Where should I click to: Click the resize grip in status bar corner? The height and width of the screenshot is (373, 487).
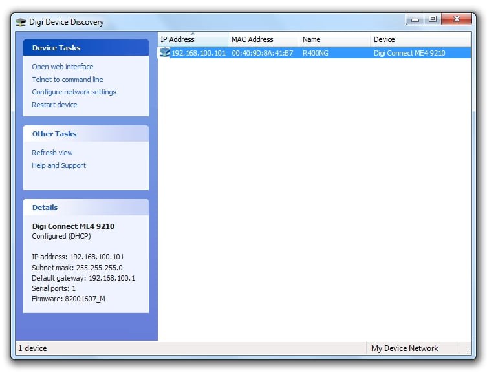click(x=468, y=350)
